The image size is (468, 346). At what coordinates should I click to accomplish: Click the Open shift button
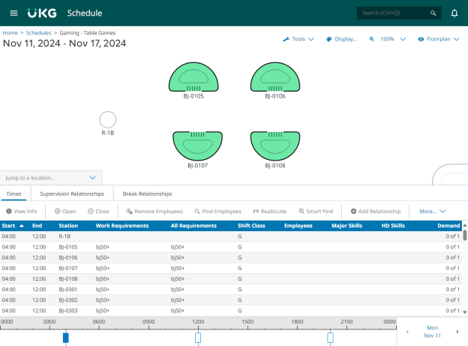click(65, 211)
